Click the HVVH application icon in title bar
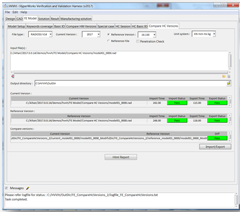This screenshot has height=212, width=240. tap(6, 6)
